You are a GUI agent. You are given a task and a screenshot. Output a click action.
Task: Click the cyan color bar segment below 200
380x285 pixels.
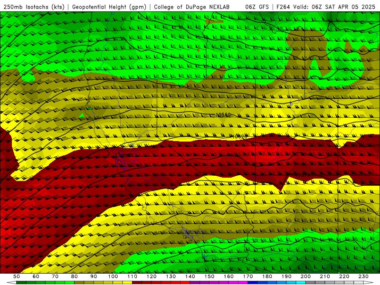[x=301, y=283]
